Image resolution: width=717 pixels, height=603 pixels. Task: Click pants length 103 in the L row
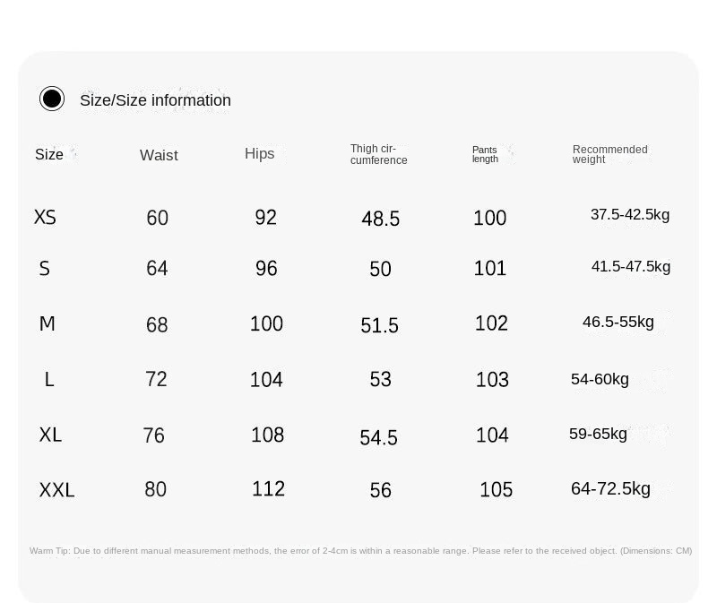(x=492, y=380)
